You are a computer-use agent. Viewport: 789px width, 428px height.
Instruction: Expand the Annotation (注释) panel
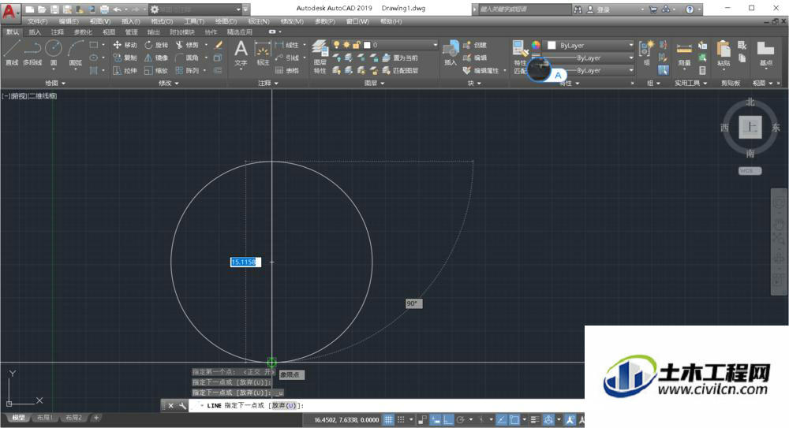(x=268, y=83)
